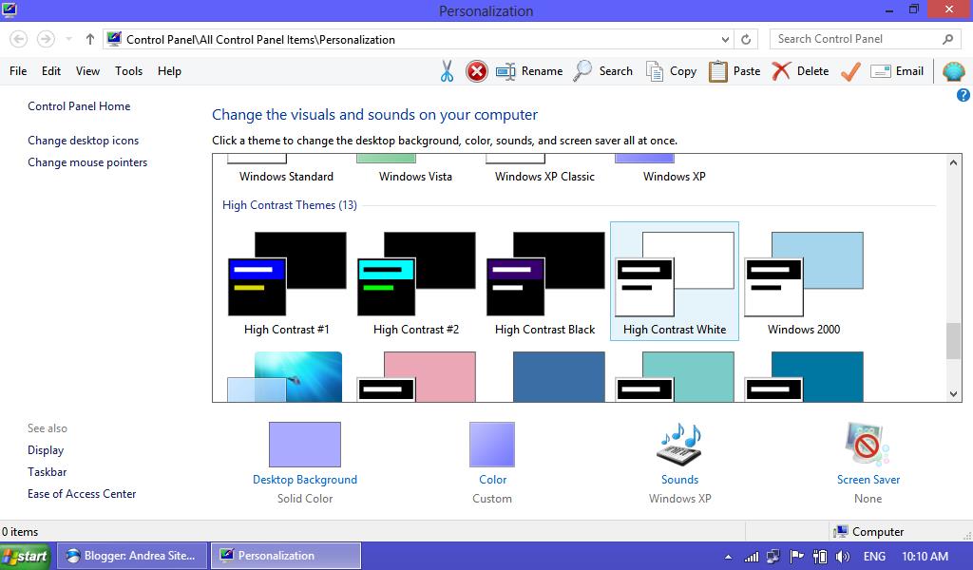
Task: Click the orange checkmark toolbar icon
Action: click(850, 71)
